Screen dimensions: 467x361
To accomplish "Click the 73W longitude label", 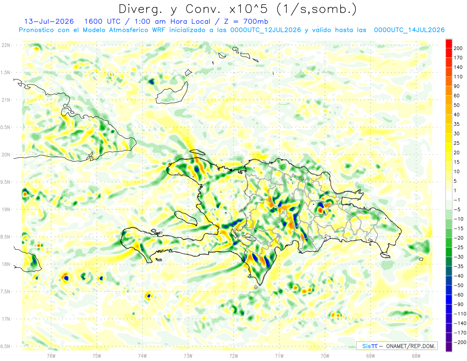I will [188, 356].
